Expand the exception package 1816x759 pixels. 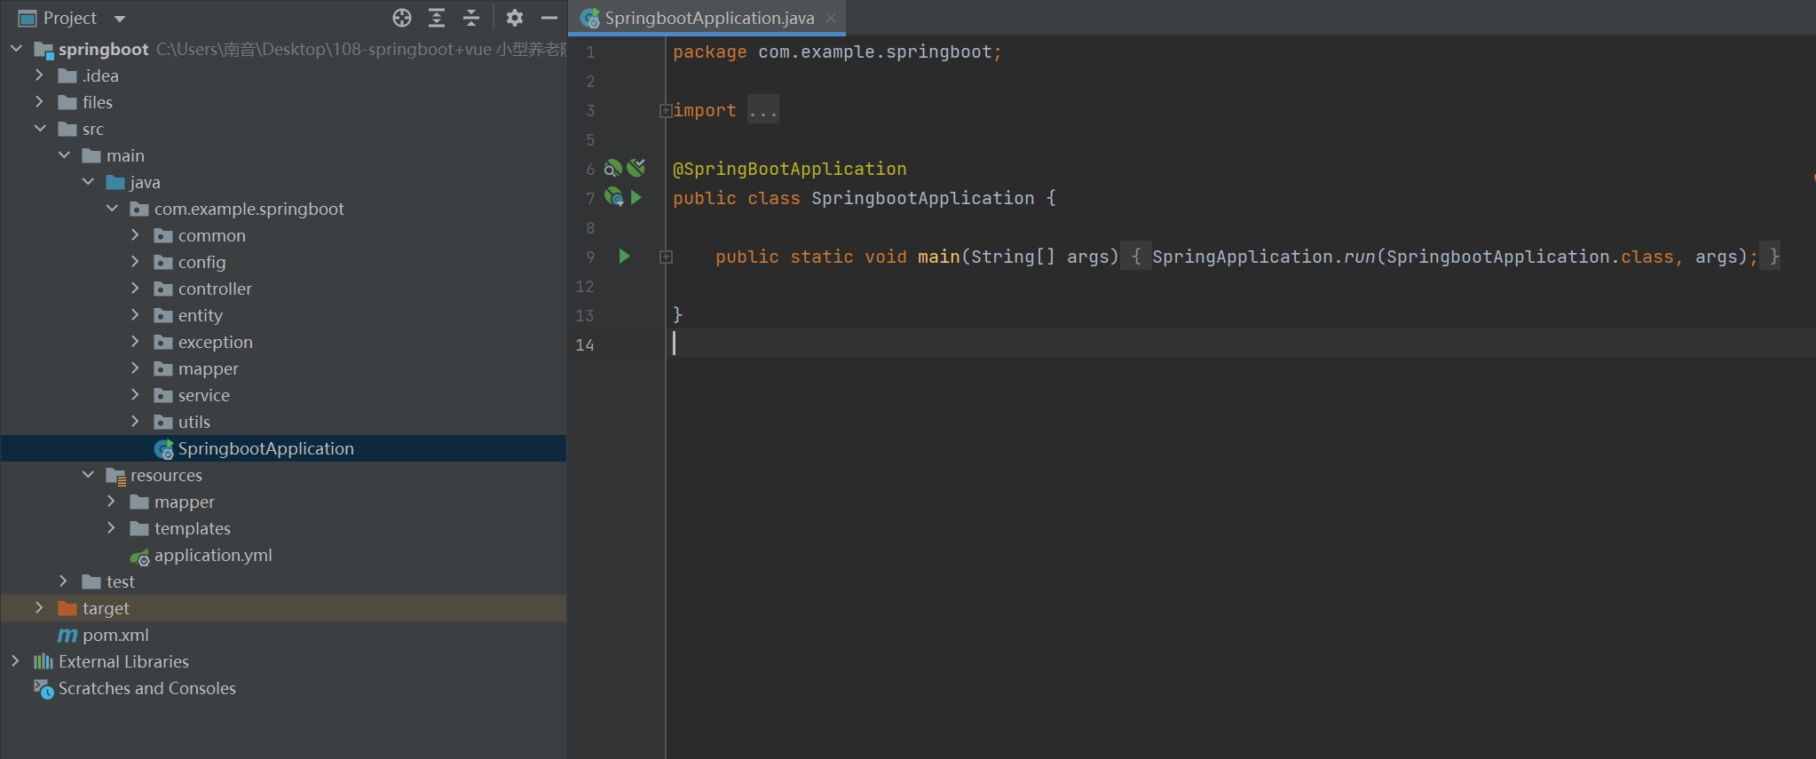tap(136, 342)
